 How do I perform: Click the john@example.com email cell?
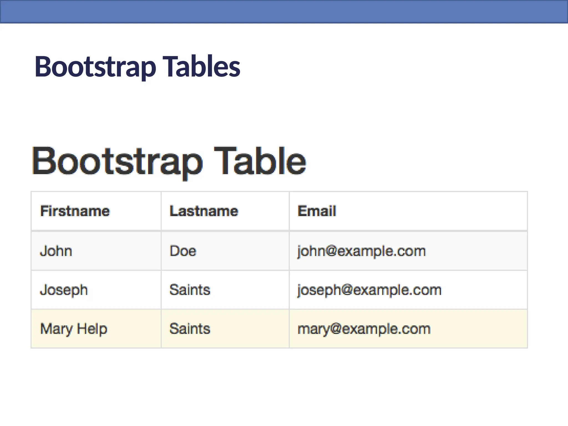click(x=361, y=251)
